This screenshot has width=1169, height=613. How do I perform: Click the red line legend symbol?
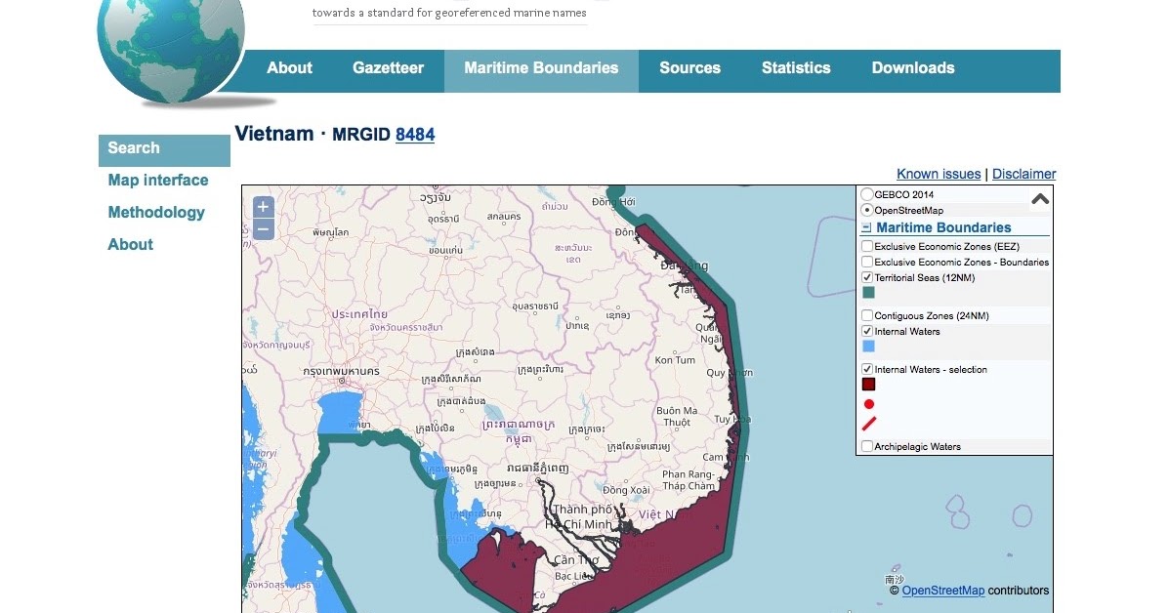[x=869, y=424]
